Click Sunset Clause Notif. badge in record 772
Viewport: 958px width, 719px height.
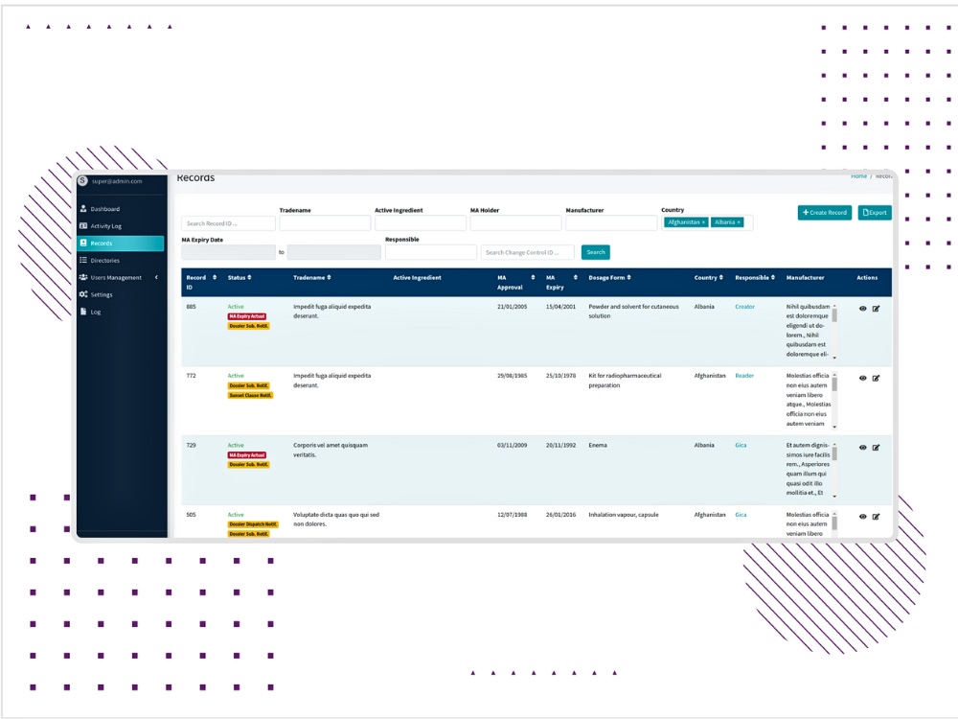click(250, 395)
